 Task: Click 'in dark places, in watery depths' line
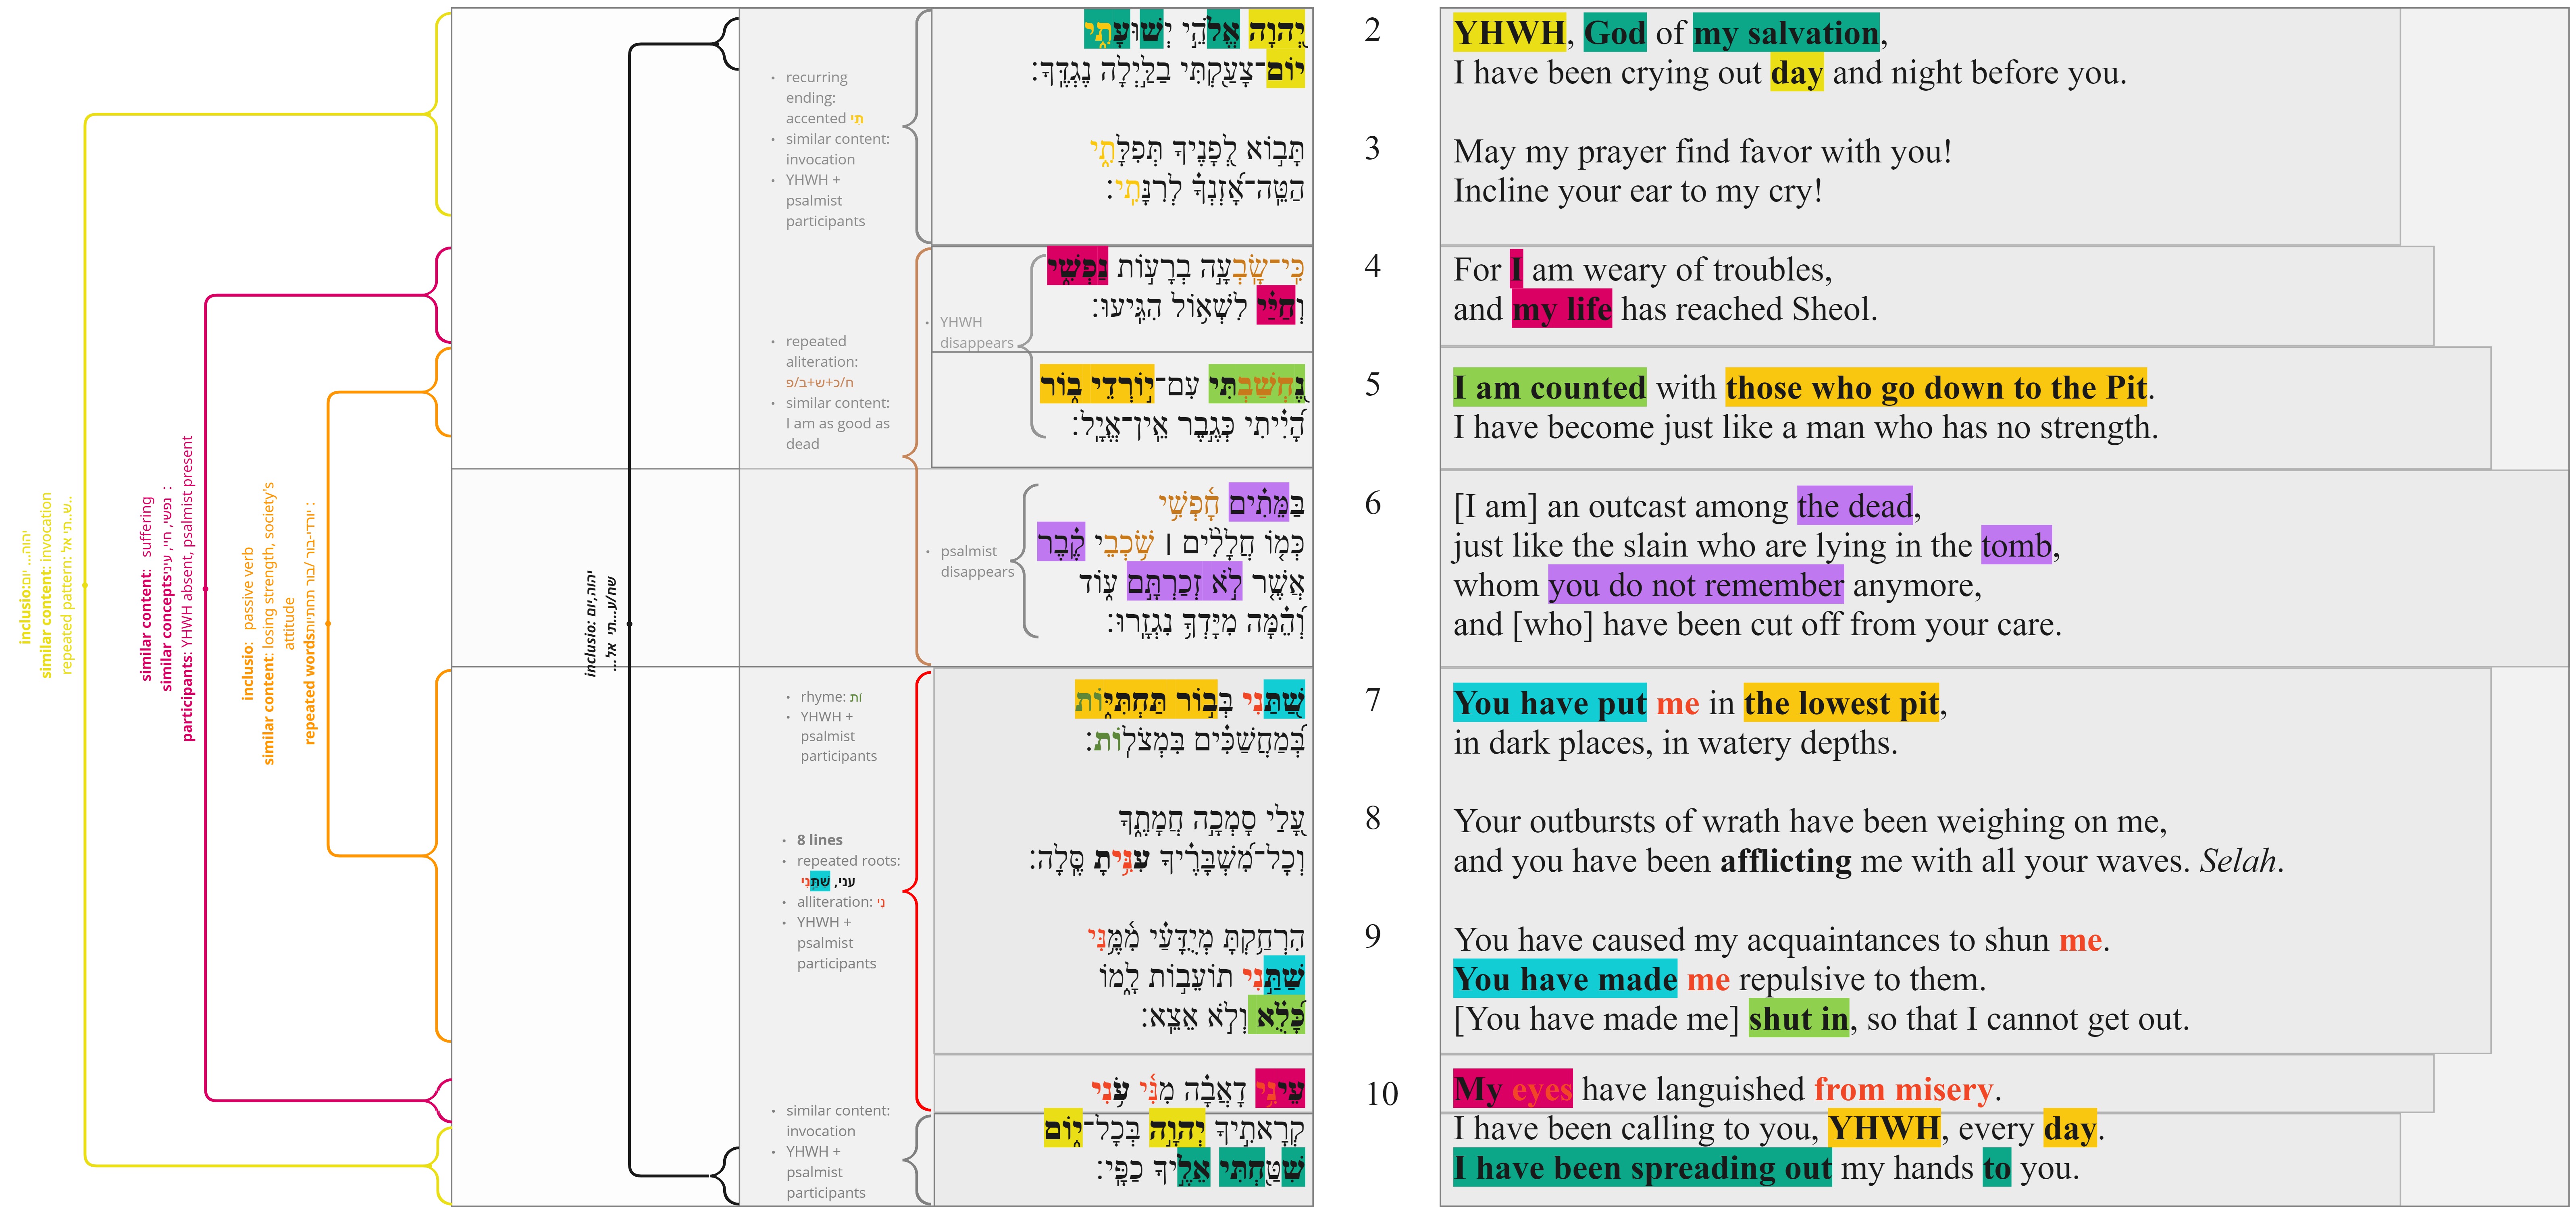(x=1675, y=743)
